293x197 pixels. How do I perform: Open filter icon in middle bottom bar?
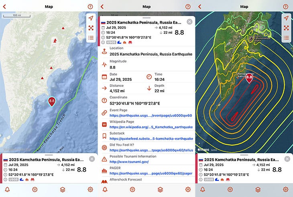[x=132, y=189]
